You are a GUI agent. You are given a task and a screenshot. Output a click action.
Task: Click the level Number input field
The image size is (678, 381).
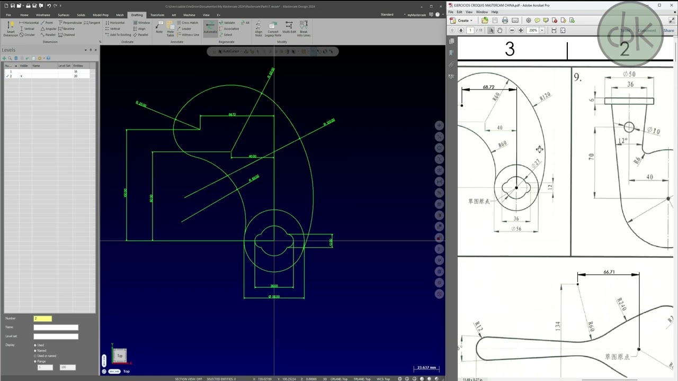pos(43,318)
